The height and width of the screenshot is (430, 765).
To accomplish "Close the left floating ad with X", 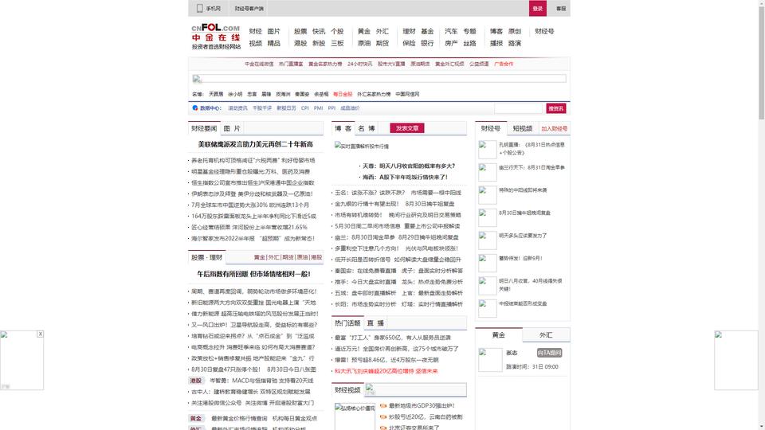I will [40, 334].
